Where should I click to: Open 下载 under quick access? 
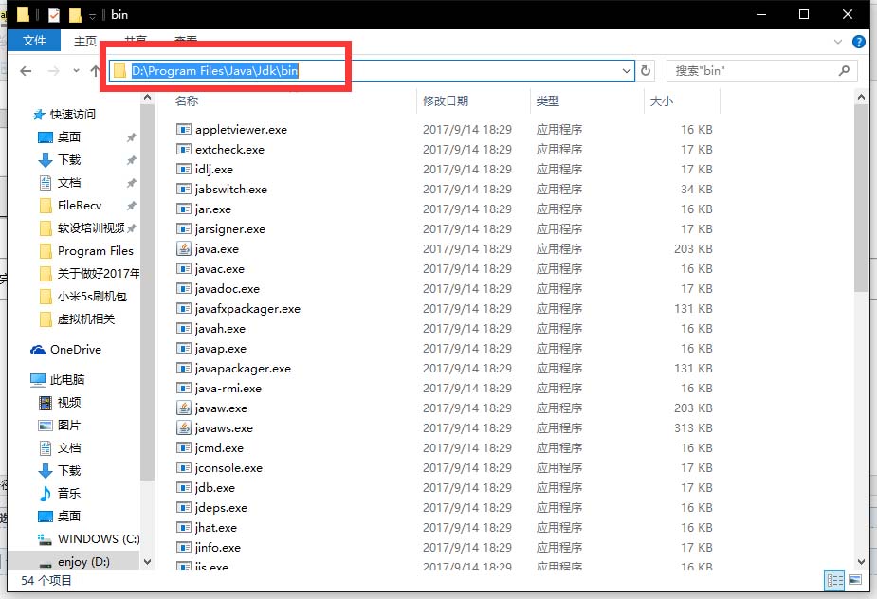point(69,160)
